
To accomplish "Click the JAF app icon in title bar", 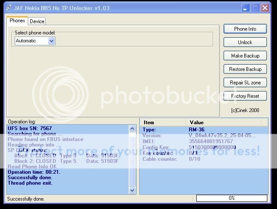I will pos(9,8).
